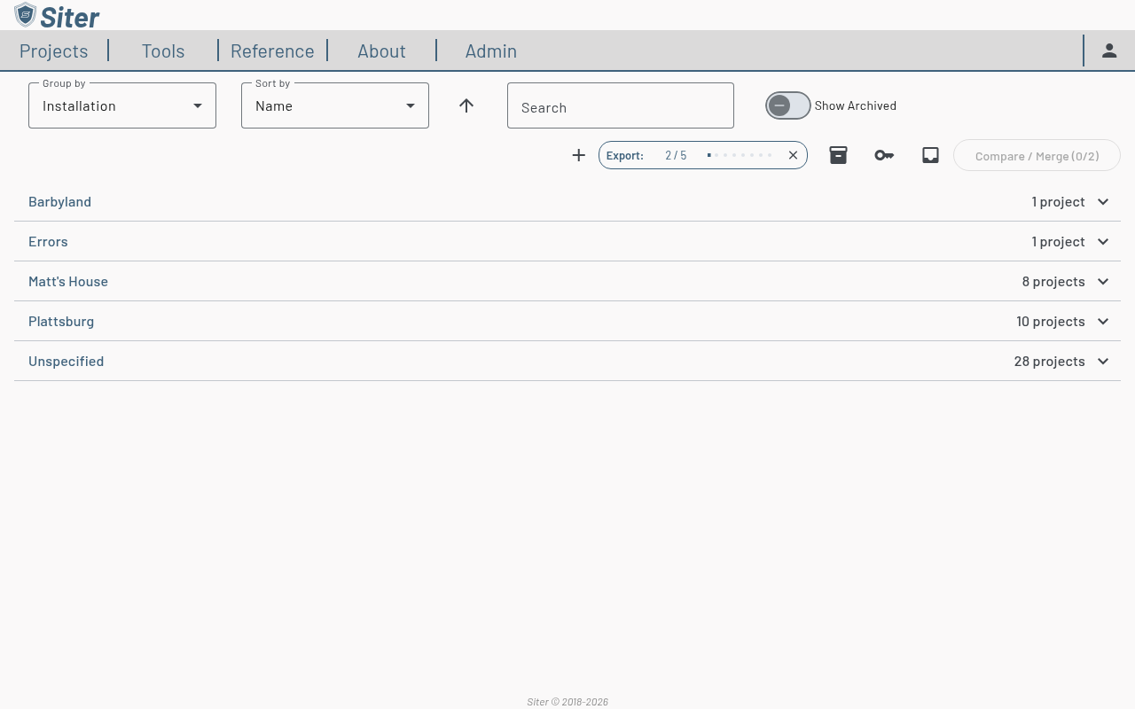Click the "28 projects" count

tap(1050, 361)
